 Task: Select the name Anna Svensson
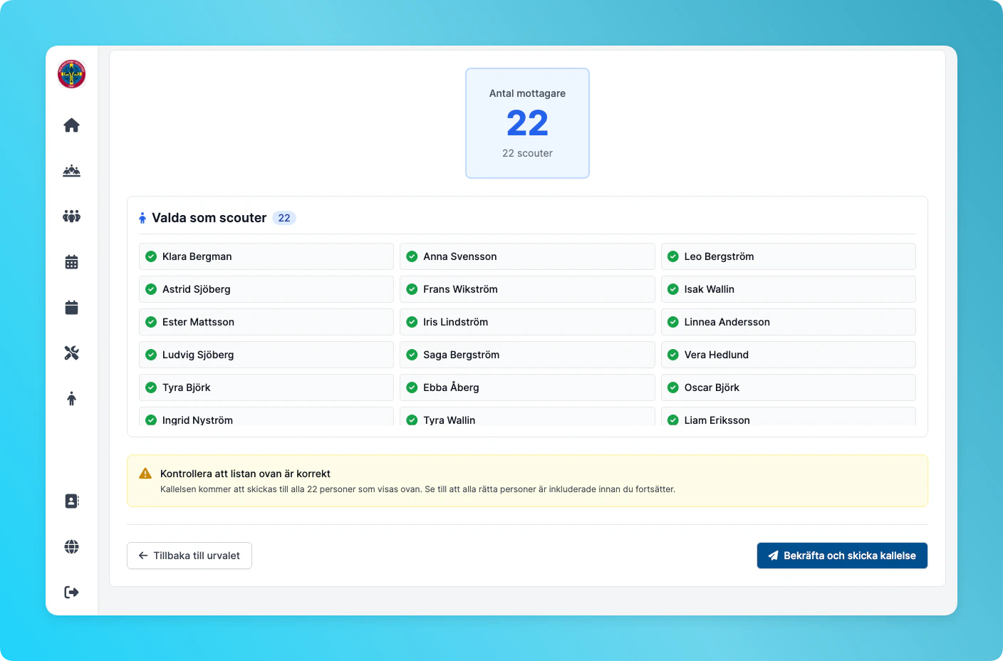[460, 256]
